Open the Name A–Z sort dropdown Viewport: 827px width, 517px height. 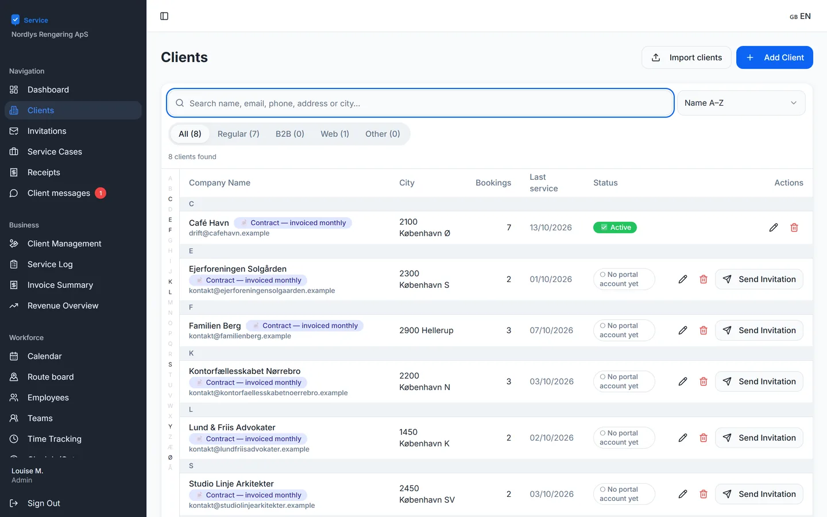coord(741,103)
